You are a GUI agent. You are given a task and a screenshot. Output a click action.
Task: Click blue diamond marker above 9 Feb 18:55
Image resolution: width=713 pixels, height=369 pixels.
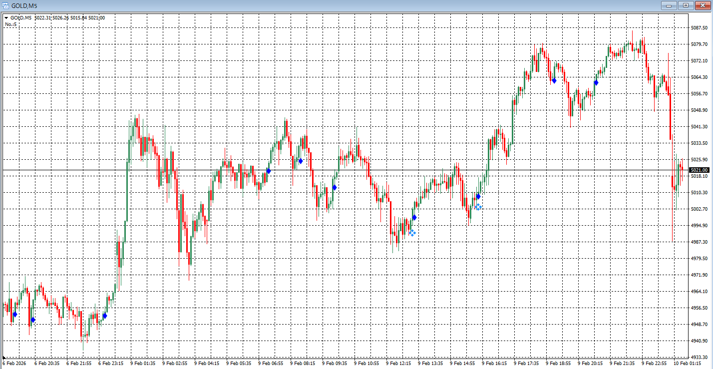click(554, 80)
